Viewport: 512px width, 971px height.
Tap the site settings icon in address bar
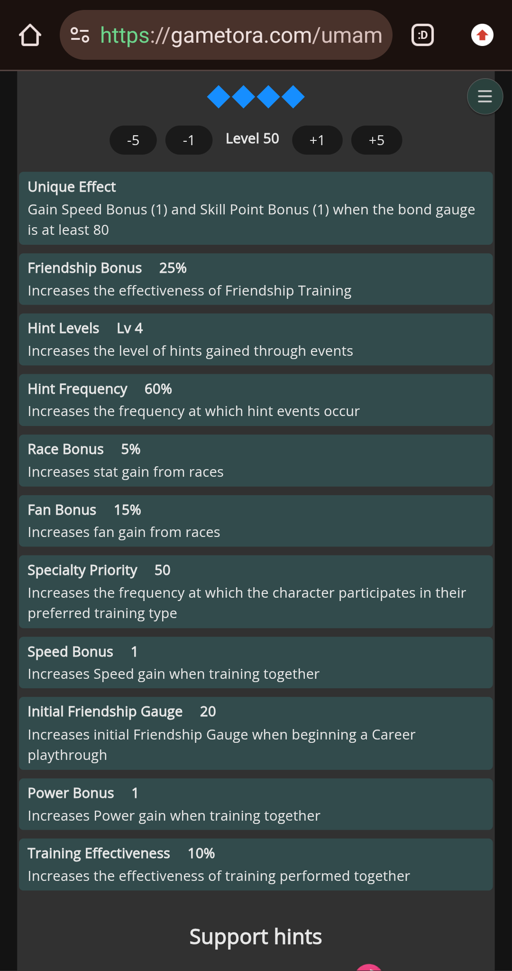pyautogui.click(x=80, y=35)
